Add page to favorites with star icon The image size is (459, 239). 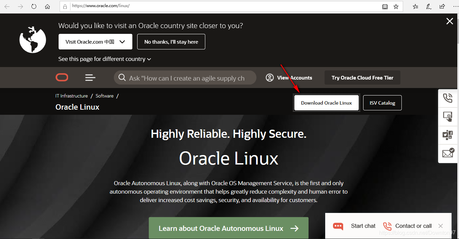(396, 6)
